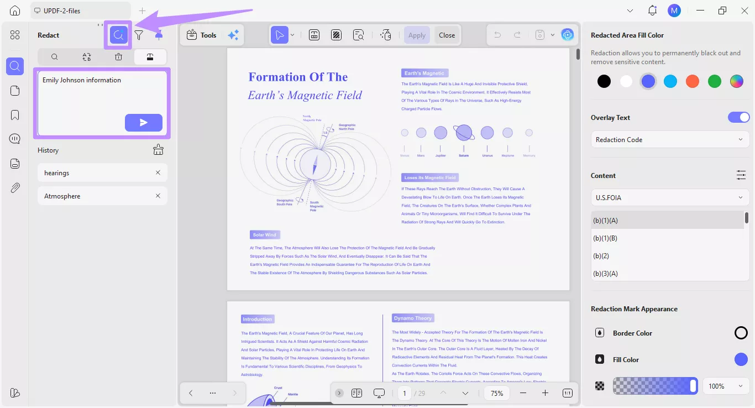
Task: Open the UPDF AI round icon
Action: click(x=568, y=35)
